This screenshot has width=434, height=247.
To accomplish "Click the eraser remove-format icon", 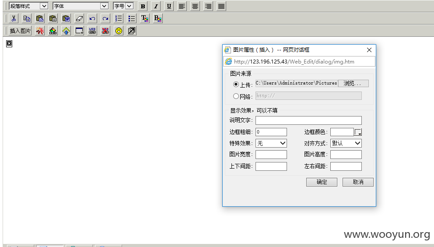I will (x=79, y=18).
